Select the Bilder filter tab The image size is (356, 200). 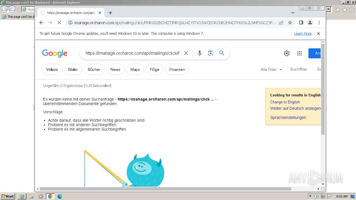tap(73, 69)
